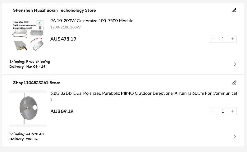Image resolution: width=247 pixels, height=152 pixels.
Task: Click quantity field of MIMO antenna
Action: 222,111
